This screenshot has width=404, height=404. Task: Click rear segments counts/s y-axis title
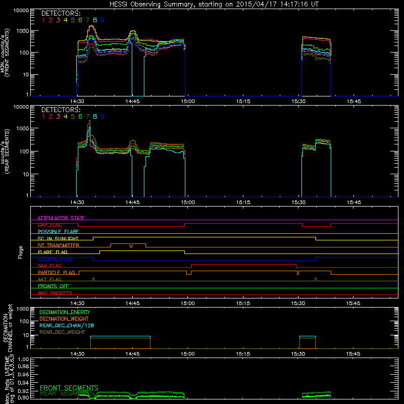point(5,151)
